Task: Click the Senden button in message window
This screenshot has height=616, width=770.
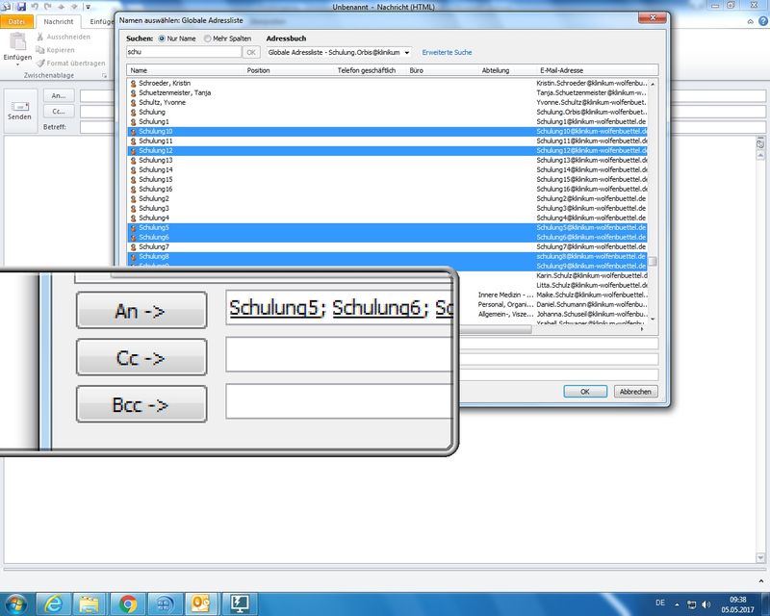Action: click(19, 111)
